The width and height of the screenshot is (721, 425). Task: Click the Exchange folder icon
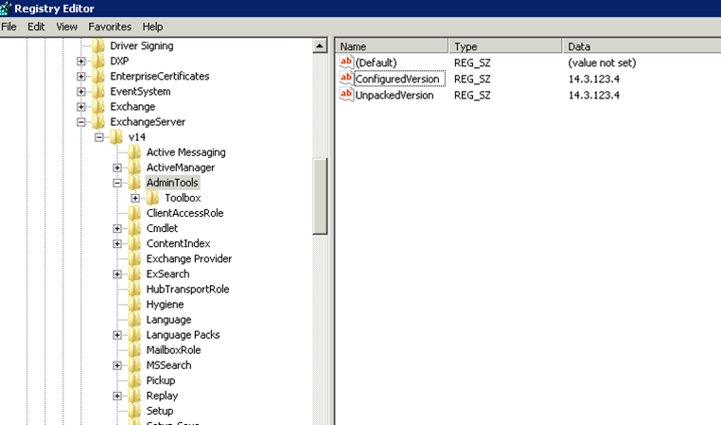(x=98, y=106)
